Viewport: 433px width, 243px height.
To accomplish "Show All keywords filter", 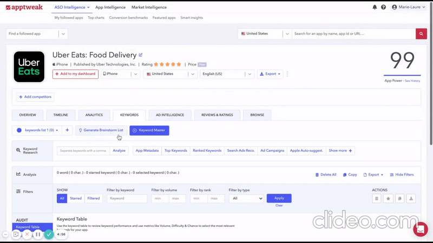I will coord(62,198).
